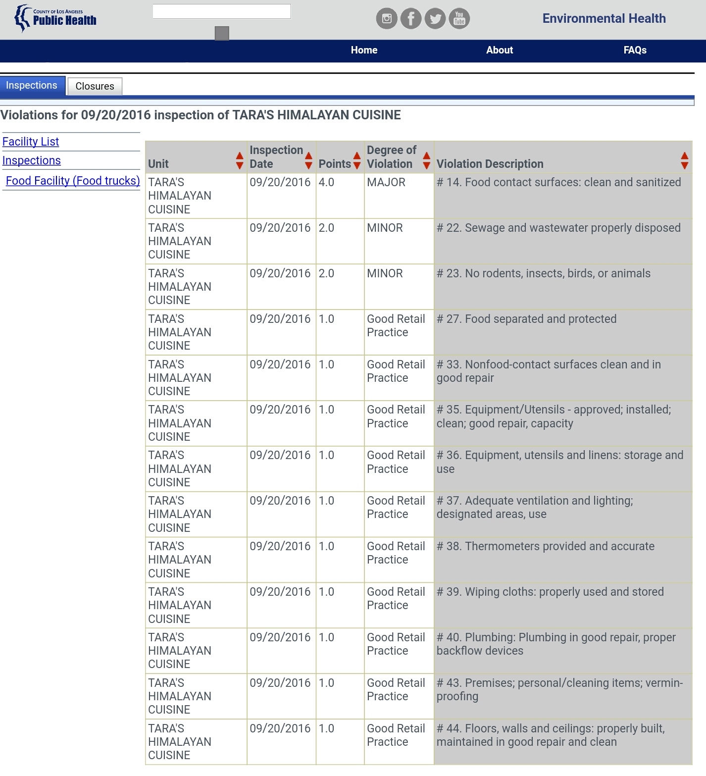Go to Home in navigation bar

364,50
